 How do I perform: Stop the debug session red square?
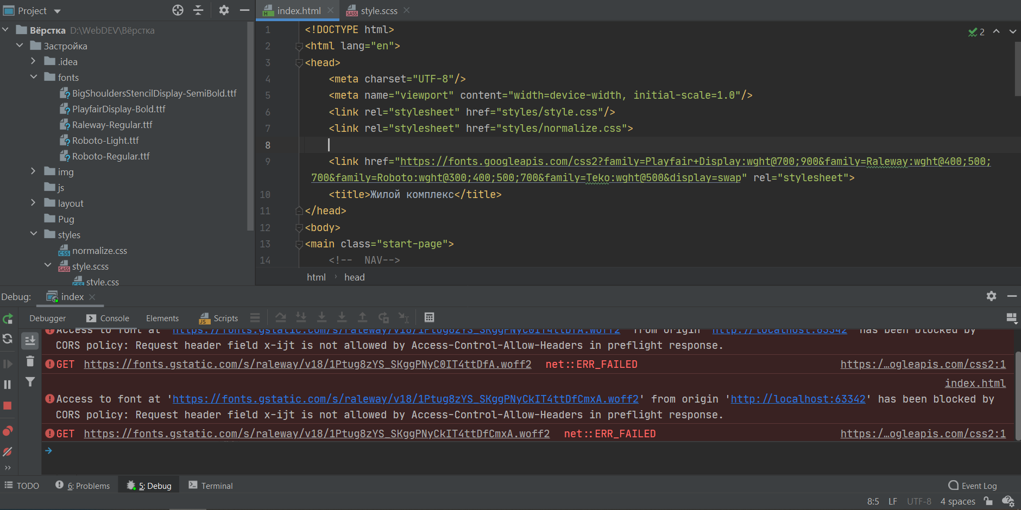8,406
